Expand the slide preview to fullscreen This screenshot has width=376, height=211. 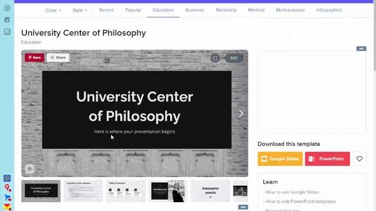pyautogui.click(x=215, y=58)
